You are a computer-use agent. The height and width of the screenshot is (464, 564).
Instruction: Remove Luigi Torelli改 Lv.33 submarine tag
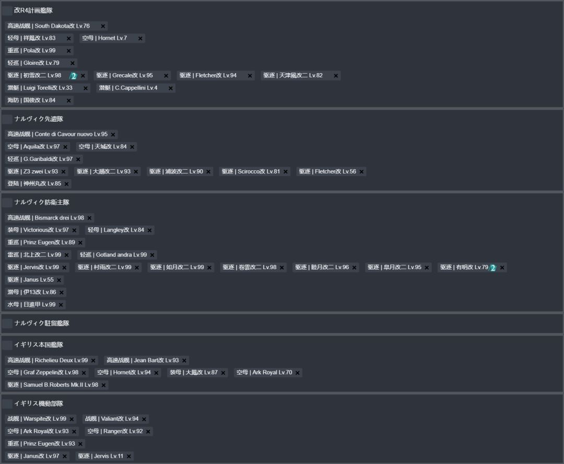pyautogui.click(x=86, y=88)
